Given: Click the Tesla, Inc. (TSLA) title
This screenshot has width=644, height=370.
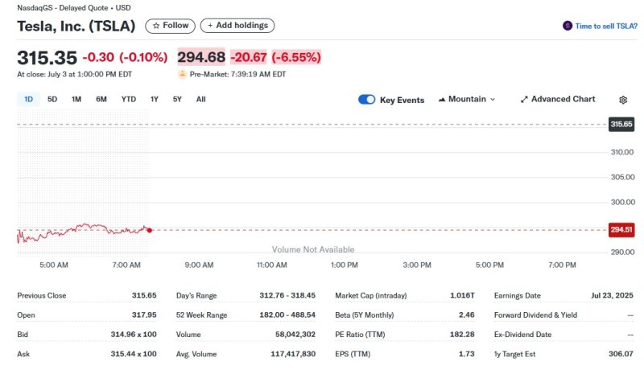Looking at the screenshot, I should click(76, 27).
